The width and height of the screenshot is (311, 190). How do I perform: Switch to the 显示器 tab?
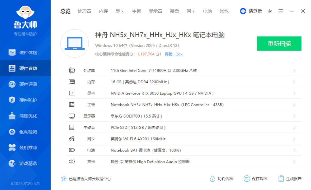point(155,11)
